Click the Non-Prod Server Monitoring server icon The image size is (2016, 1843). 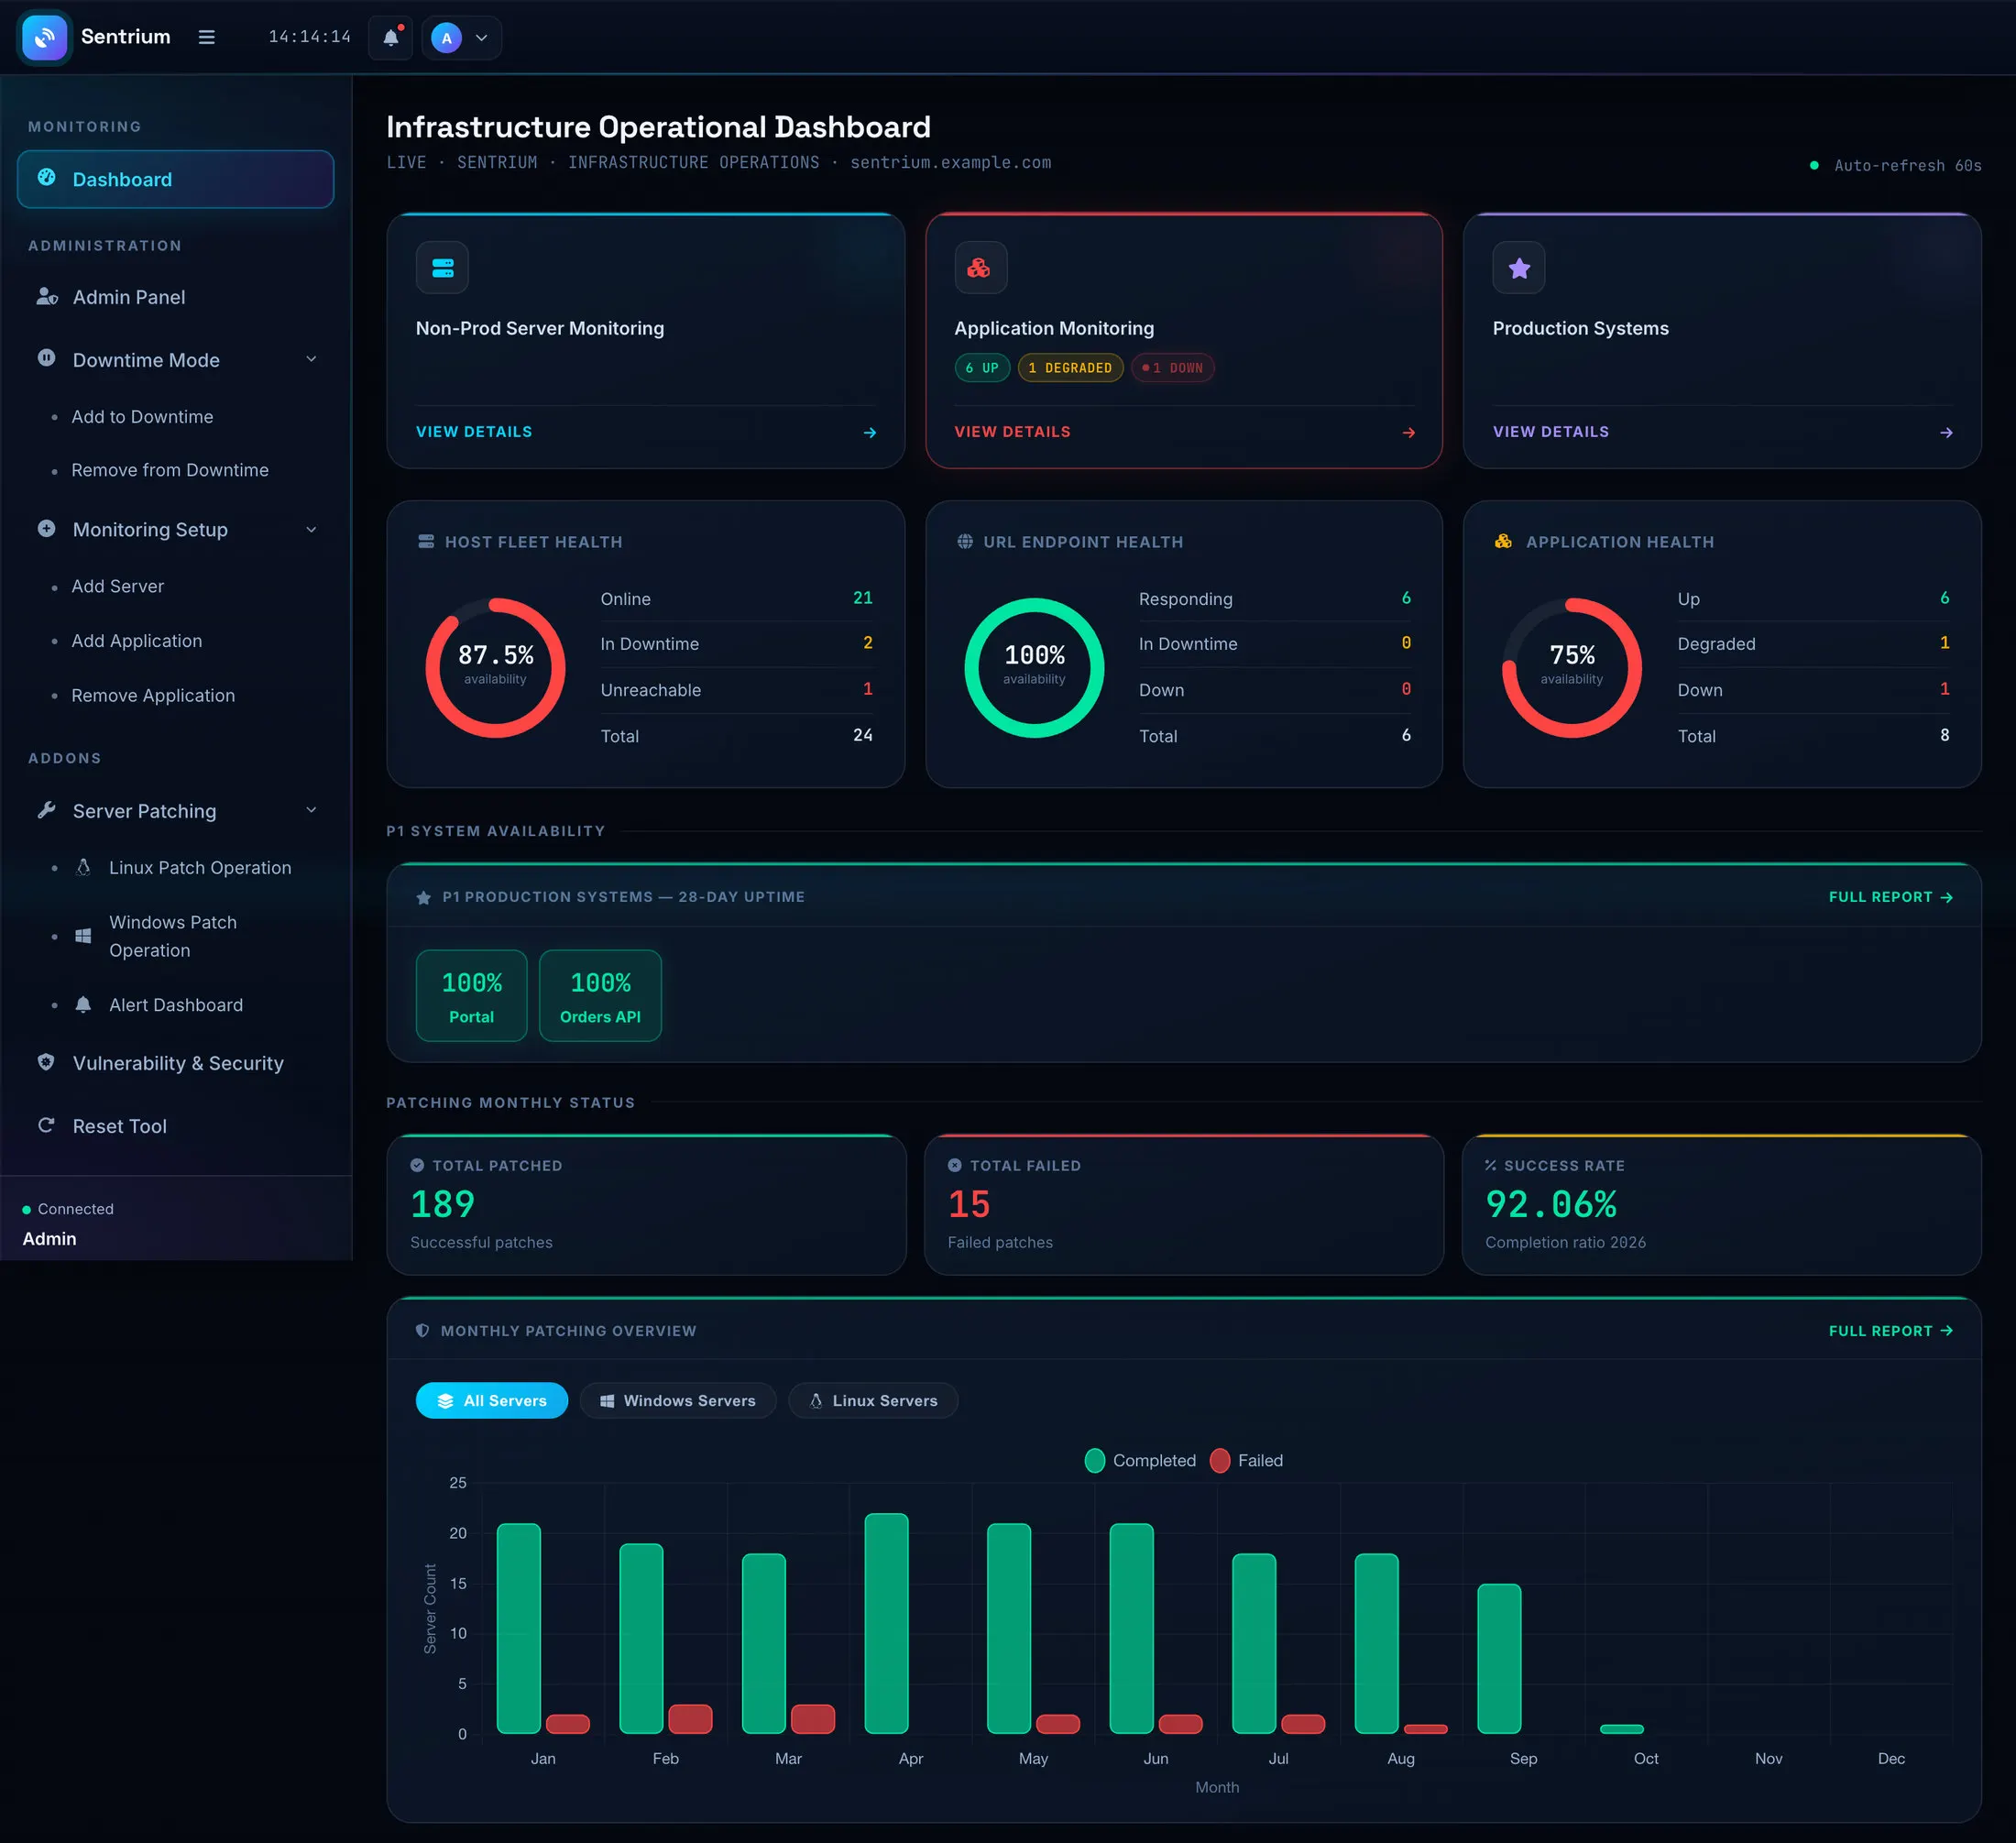point(442,267)
